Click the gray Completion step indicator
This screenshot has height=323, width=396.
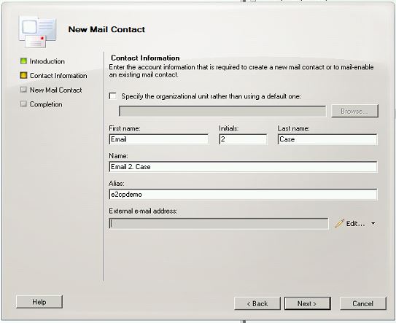pos(23,104)
